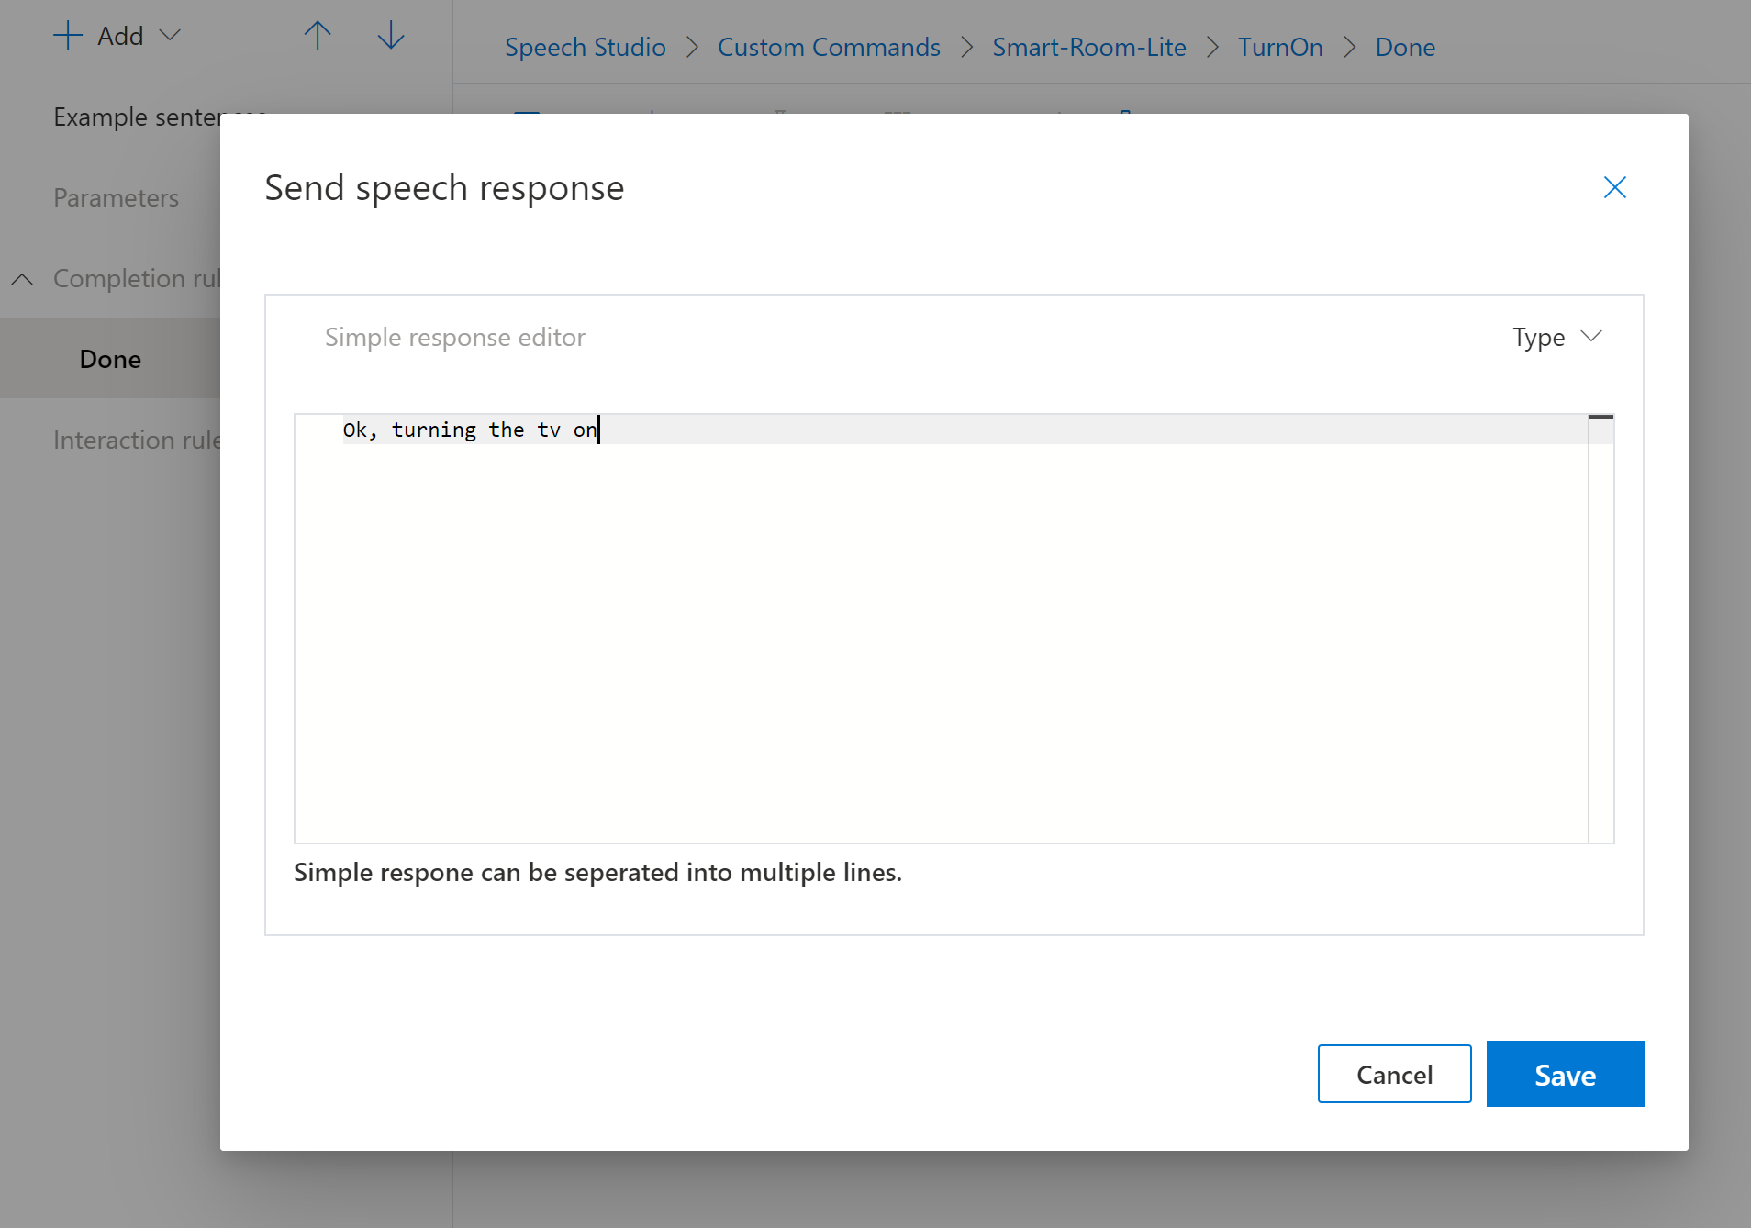Go to Speech Studio breadcrumb
The width and height of the screenshot is (1751, 1228).
586,47
